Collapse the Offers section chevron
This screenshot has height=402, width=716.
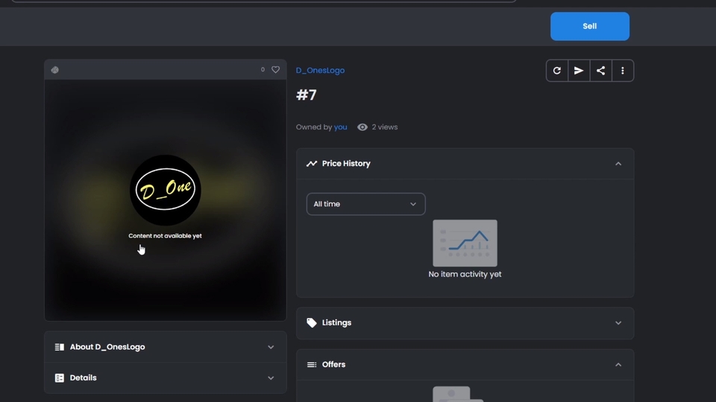tap(618, 365)
